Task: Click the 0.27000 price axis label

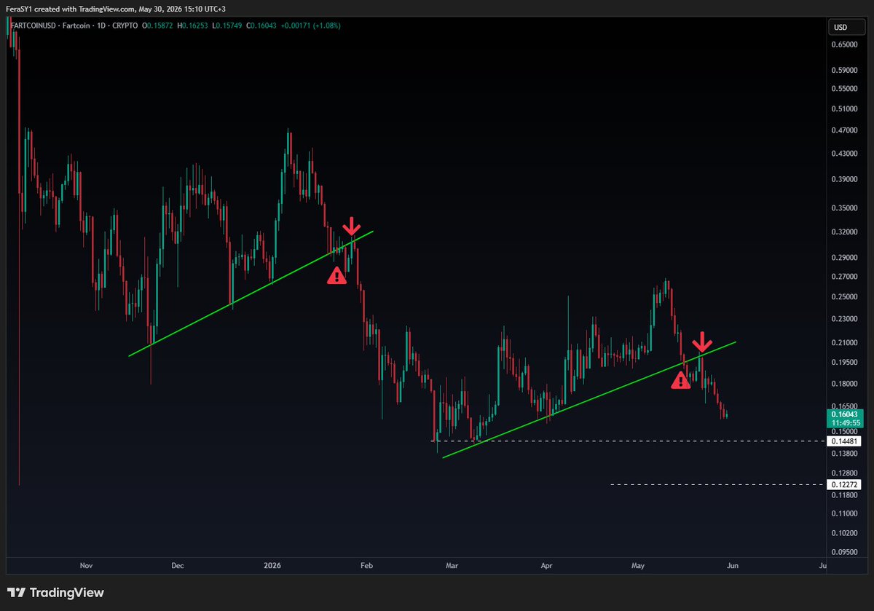Action: [845, 277]
